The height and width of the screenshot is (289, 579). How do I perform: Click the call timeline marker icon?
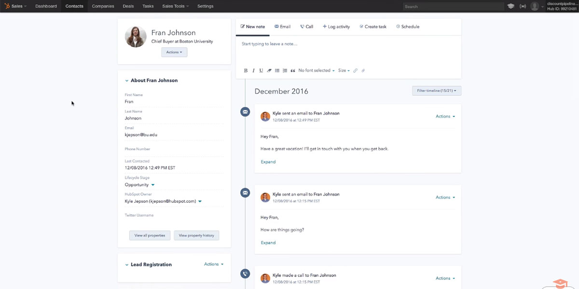click(245, 274)
